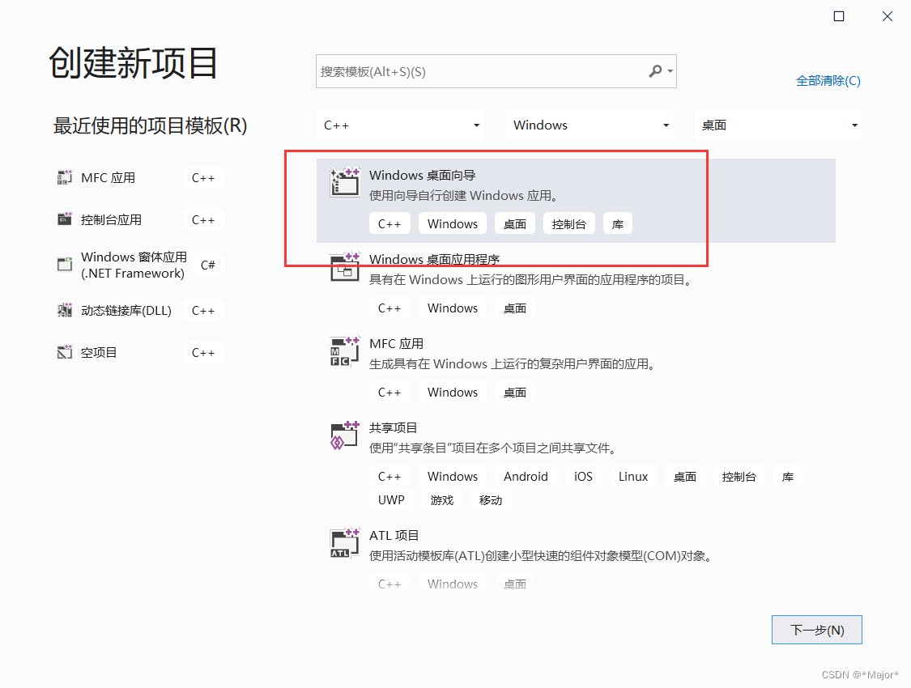This screenshot has width=911, height=688.
Task: Select the 共享项目 template icon
Action: pyautogui.click(x=344, y=435)
